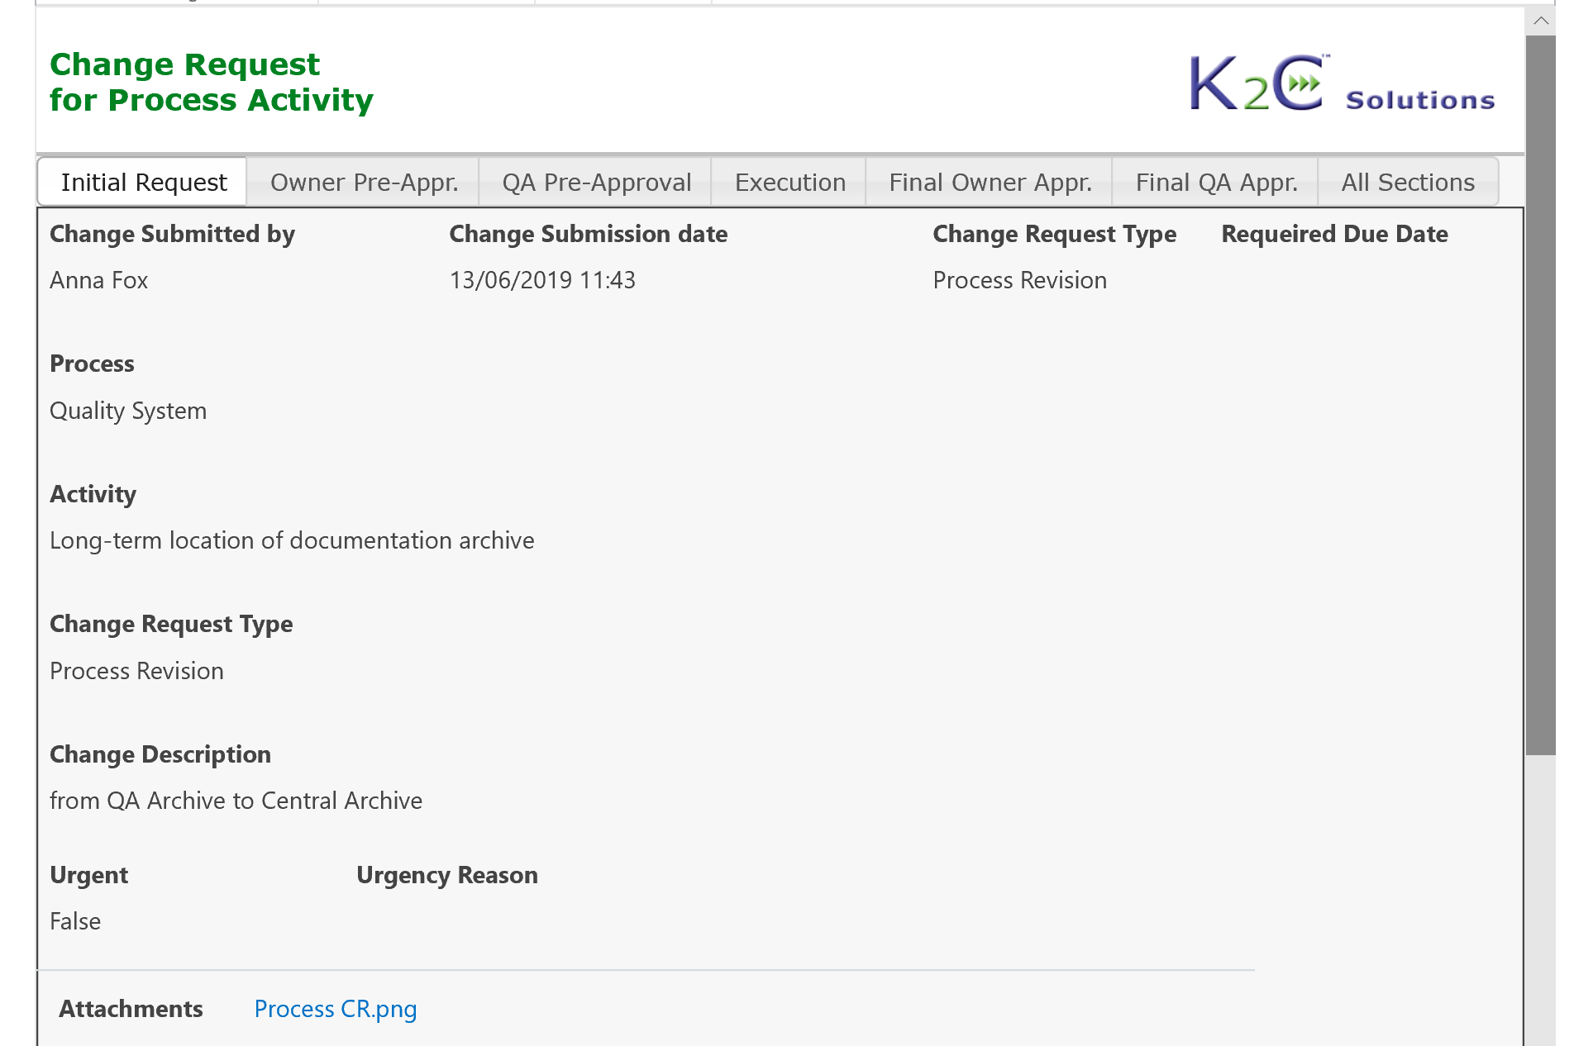1574x1046 pixels.
Task: Click the 'Requeired Due Date' label
Action: 1334,234
